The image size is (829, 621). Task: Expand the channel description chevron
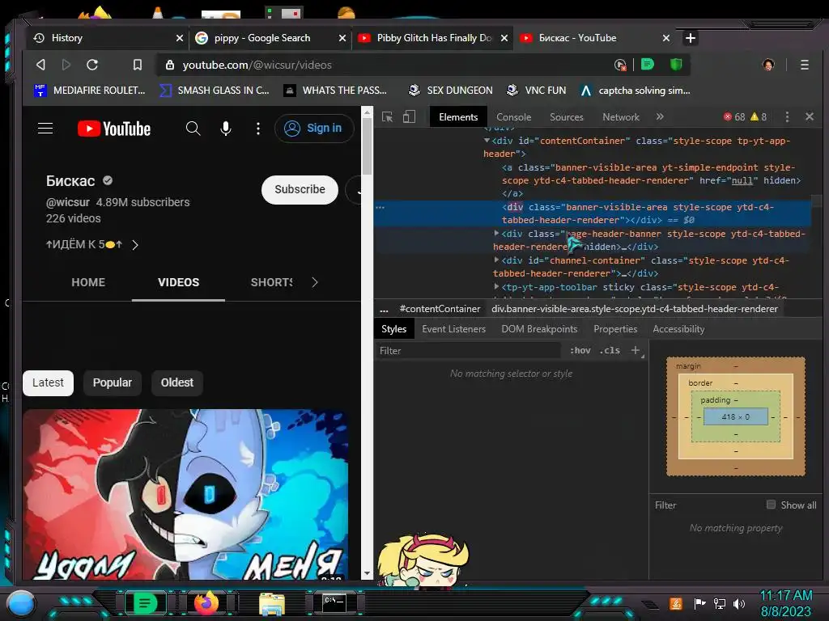(x=135, y=244)
